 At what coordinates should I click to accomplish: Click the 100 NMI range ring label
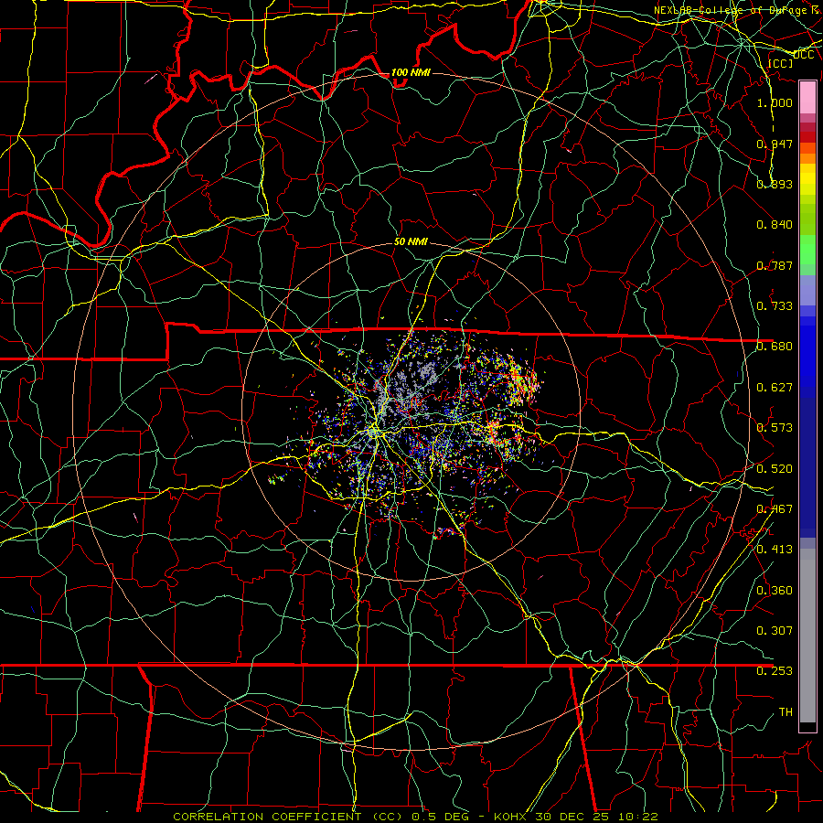coord(411,72)
